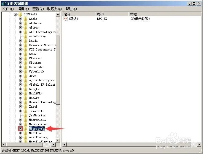This screenshot has height=154, width=203.
Task: Expand the ATI Technologies key
Action: tap(20, 32)
